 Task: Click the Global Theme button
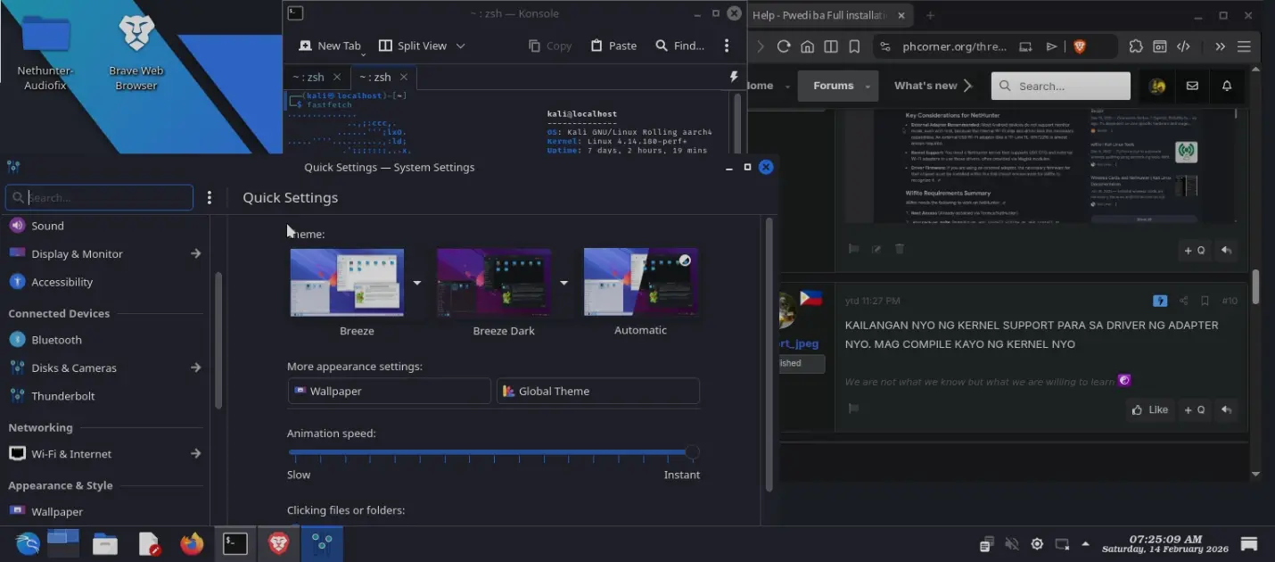pyautogui.click(x=597, y=391)
